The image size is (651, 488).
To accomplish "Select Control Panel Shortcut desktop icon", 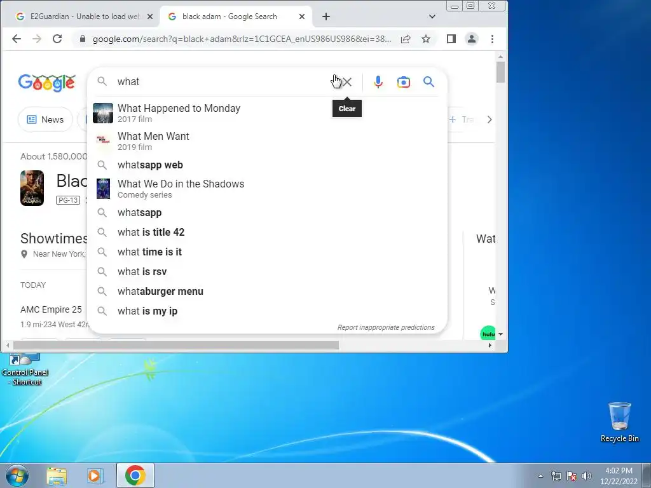I will [25, 370].
